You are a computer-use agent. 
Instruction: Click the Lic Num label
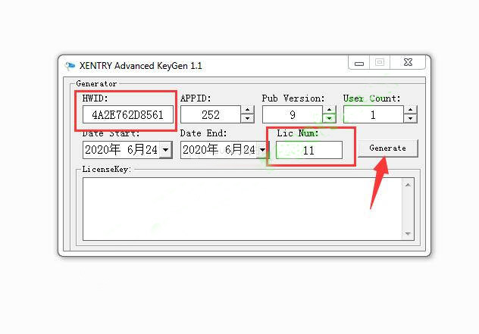coord(298,133)
